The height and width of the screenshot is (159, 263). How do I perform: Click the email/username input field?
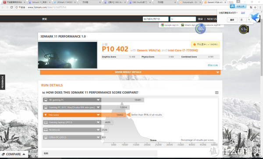(156, 19)
